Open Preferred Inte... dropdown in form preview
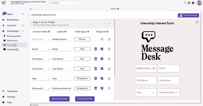203x106 pixels. (x=169, y=93)
